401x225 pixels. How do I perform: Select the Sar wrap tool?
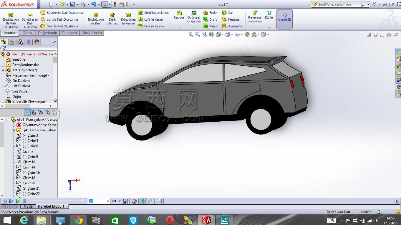pyautogui.click(x=227, y=13)
